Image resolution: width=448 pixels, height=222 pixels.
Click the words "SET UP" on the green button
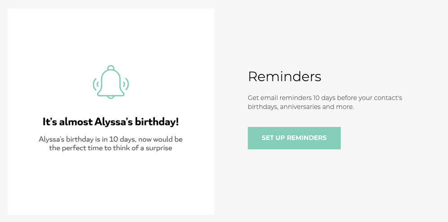[x=273, y=138]
